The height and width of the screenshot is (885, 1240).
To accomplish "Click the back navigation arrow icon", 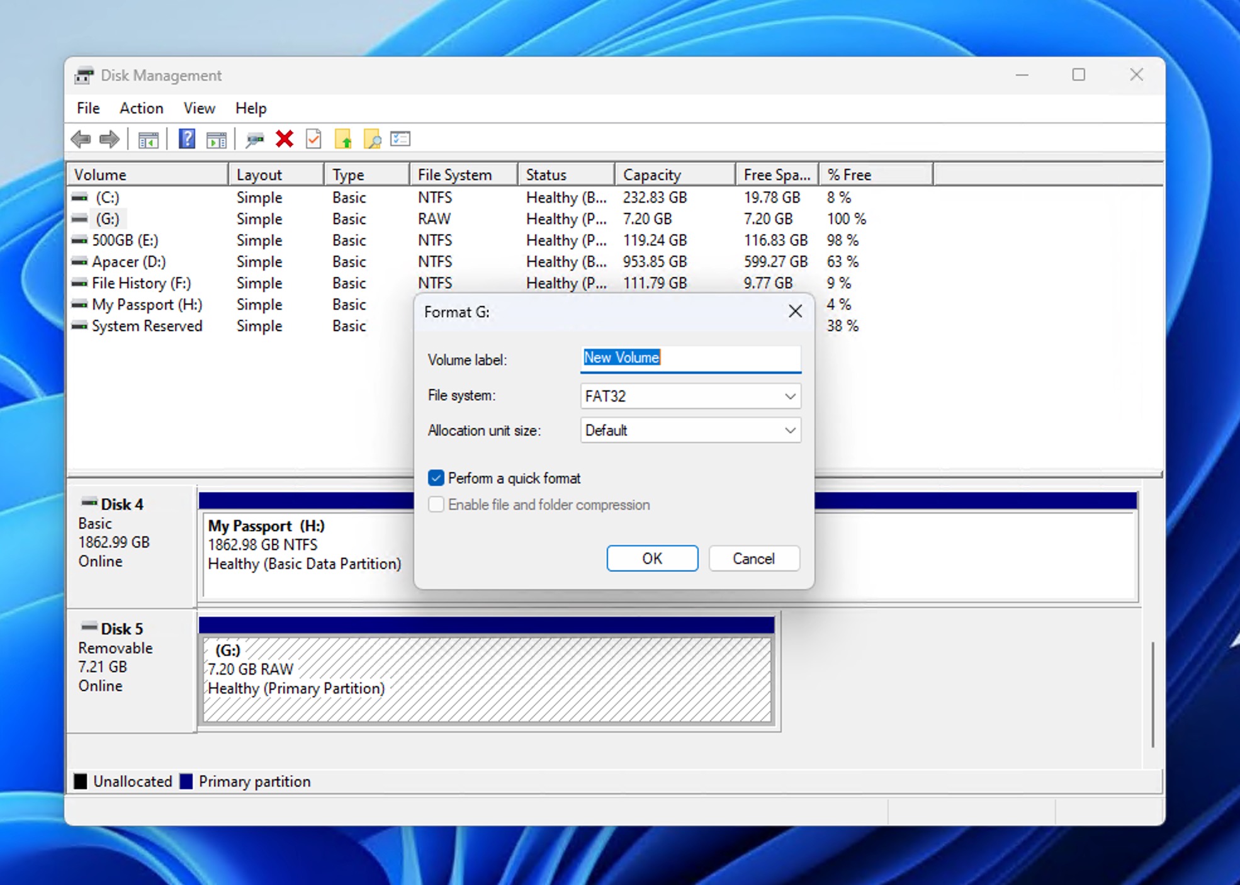I will pos(81,139).
